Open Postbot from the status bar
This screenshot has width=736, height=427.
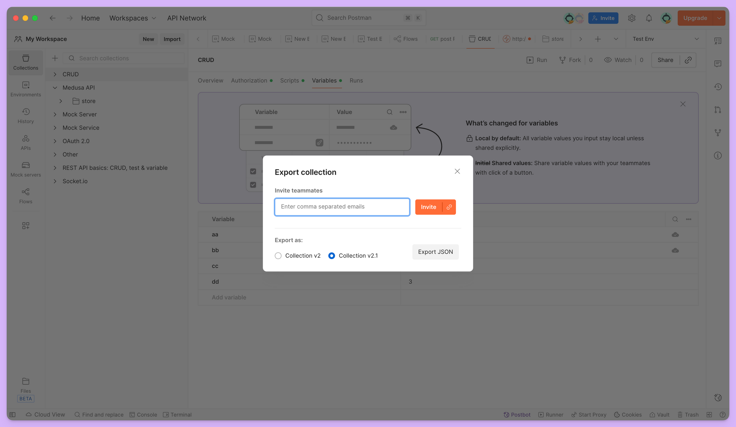click(517, 415)
